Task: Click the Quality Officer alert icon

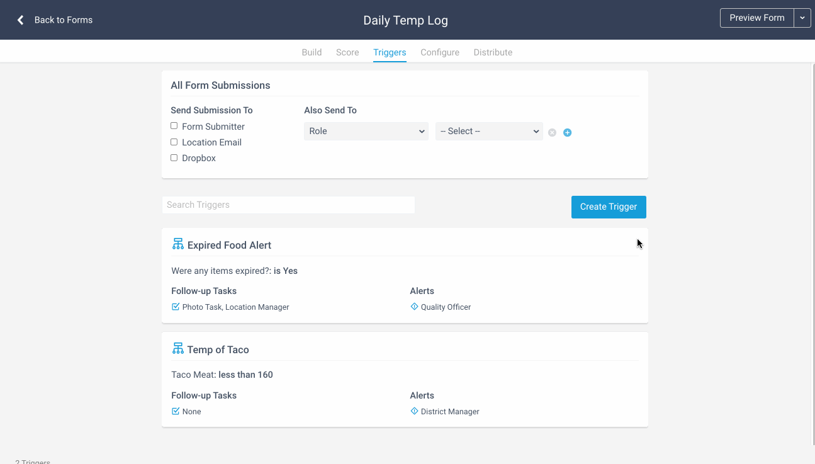Action: pyautogui.click(x=414, y=307)
